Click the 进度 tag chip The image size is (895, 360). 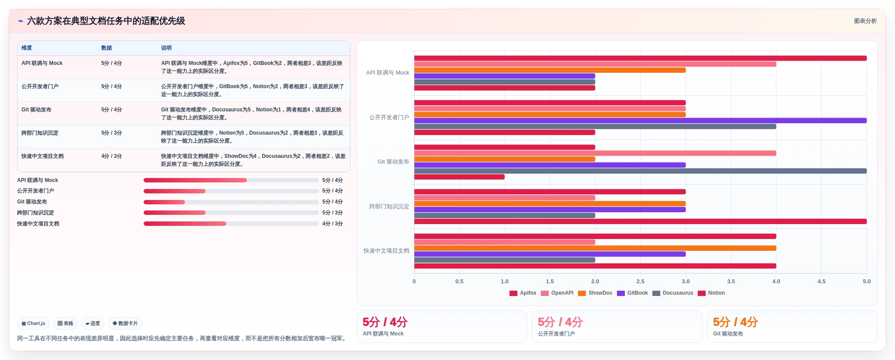pos(93,324)
